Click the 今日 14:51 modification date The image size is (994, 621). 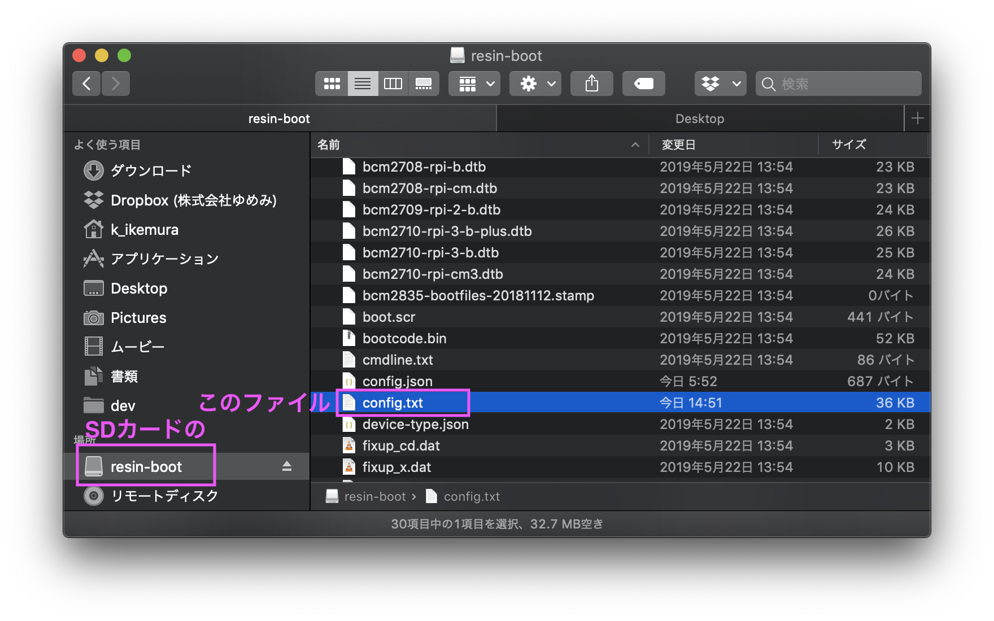point(691,403)
